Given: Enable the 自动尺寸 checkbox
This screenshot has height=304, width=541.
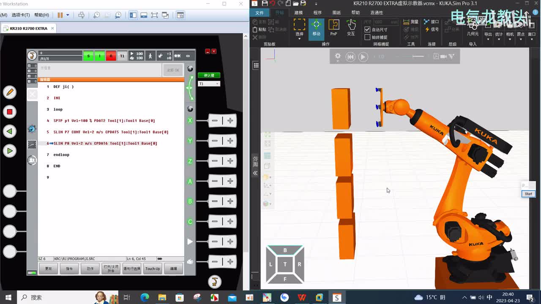Looking at the screenshot, I should (367, 30).
